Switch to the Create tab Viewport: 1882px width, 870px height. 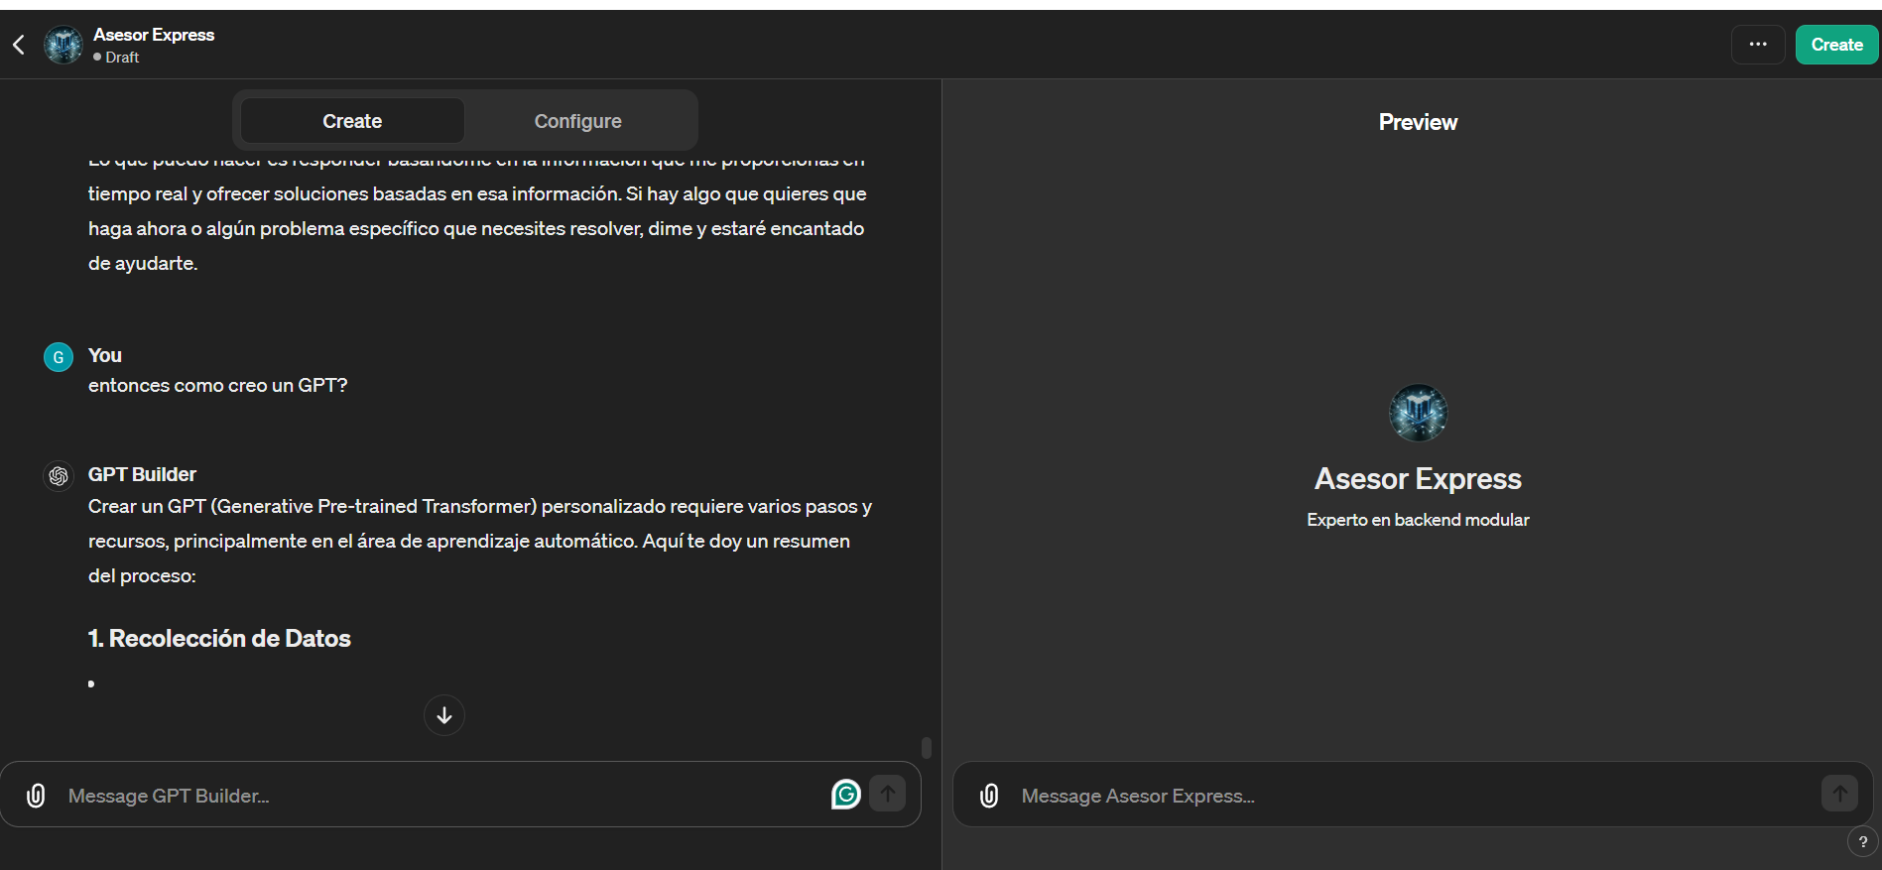pos(352,121)
